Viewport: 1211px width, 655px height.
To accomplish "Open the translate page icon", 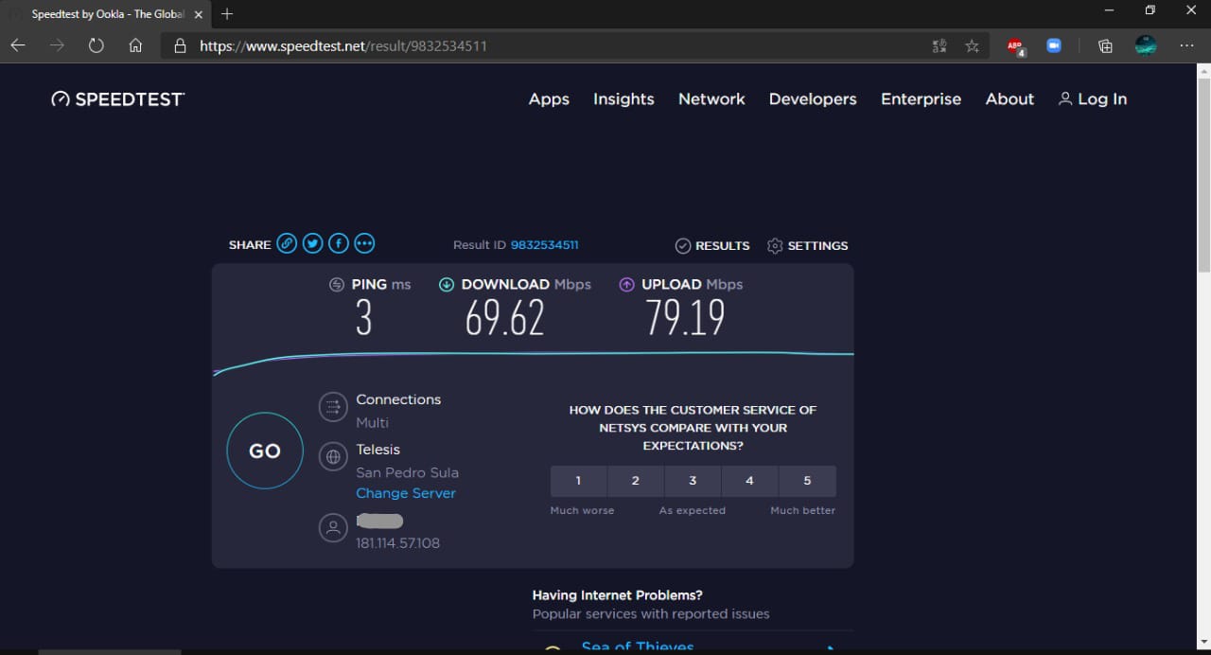I will coord(939,45).
